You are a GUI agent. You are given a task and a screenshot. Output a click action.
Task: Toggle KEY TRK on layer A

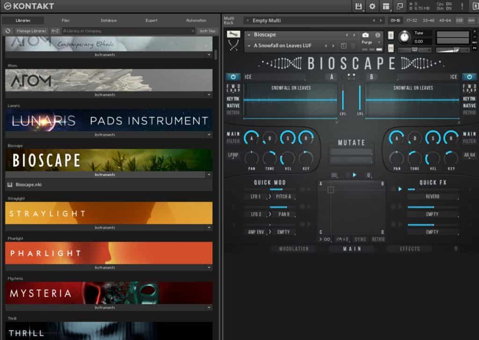tap(233, 99)
